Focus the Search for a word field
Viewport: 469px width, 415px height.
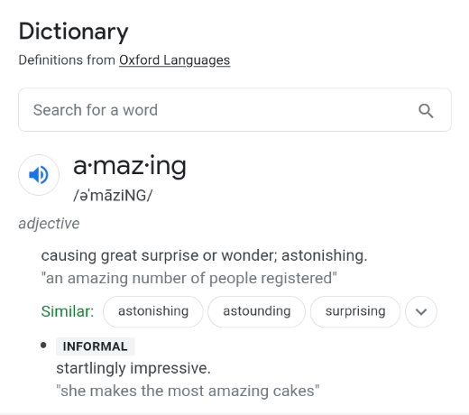click(x=234, y=110)
